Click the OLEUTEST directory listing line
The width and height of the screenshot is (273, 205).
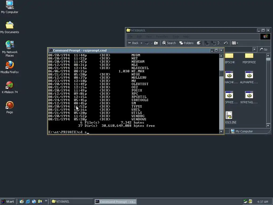point(98,84)
